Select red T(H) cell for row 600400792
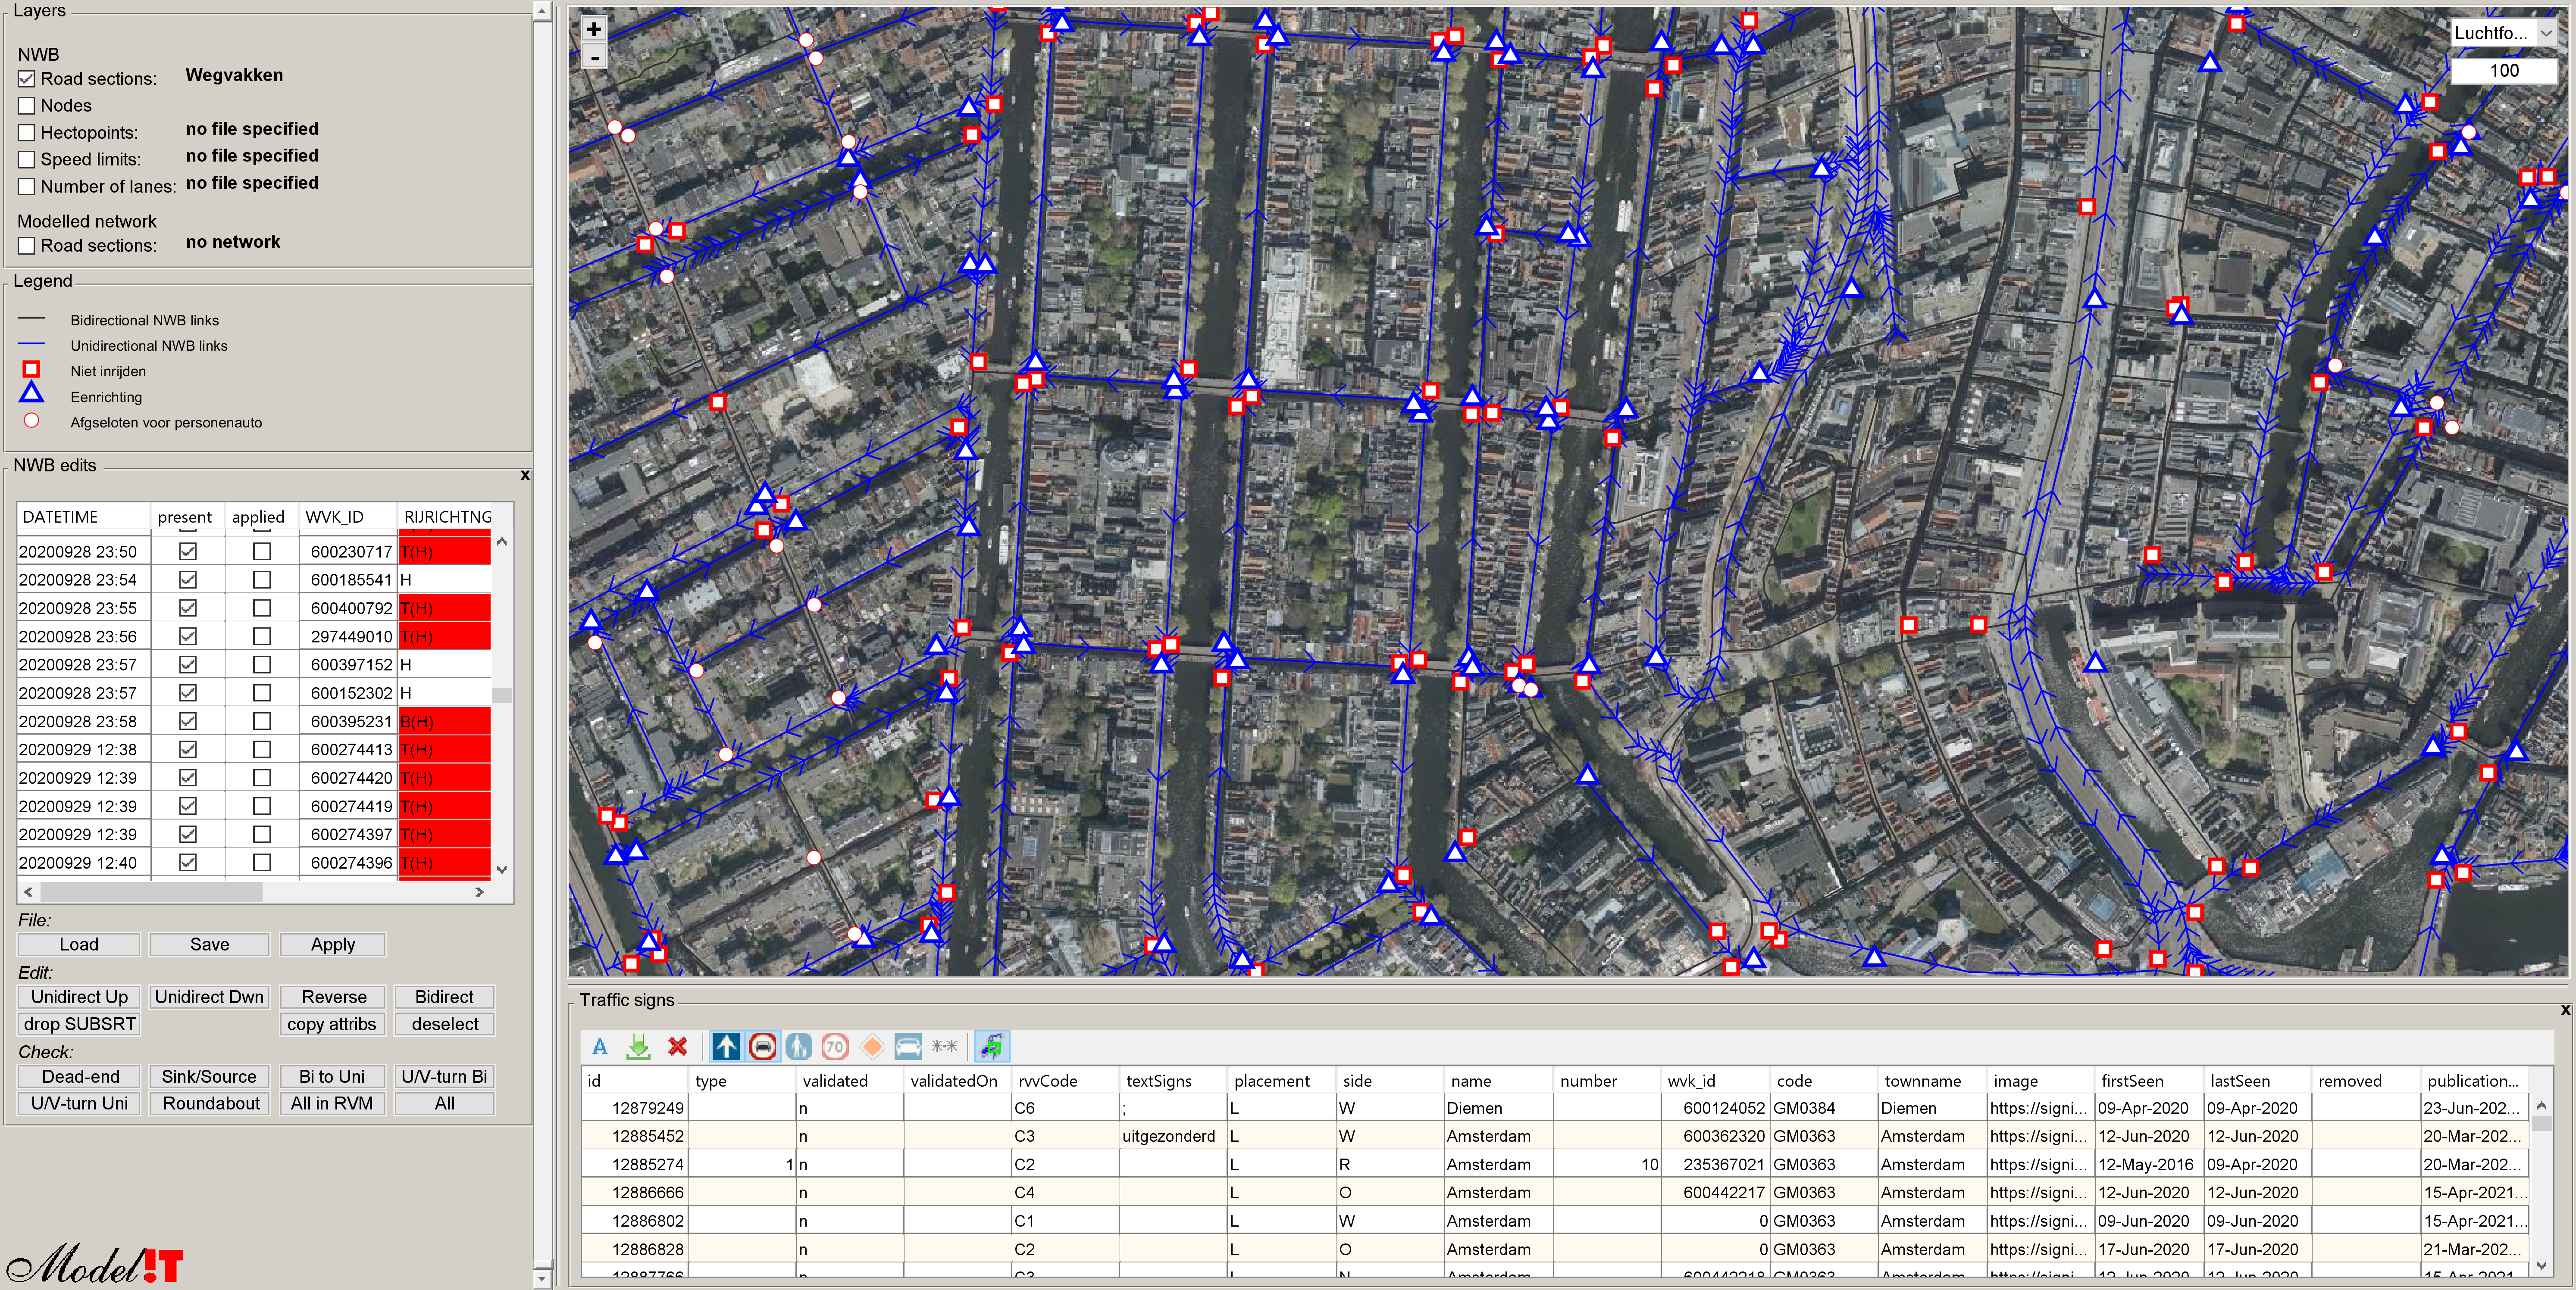This screenshot has height=1290, width=2576. coord(444,608)
